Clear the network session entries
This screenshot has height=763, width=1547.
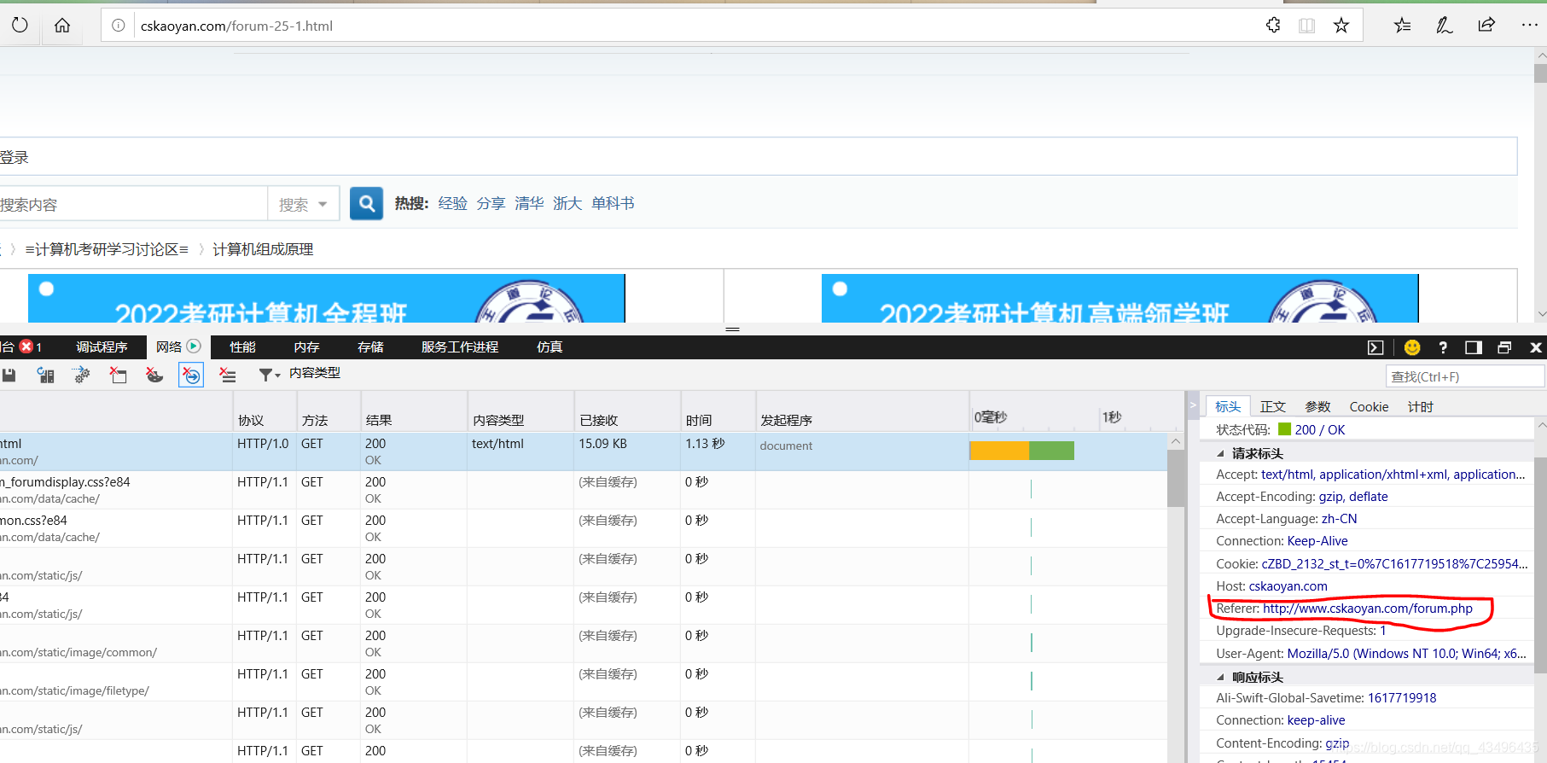click(228, 375)
